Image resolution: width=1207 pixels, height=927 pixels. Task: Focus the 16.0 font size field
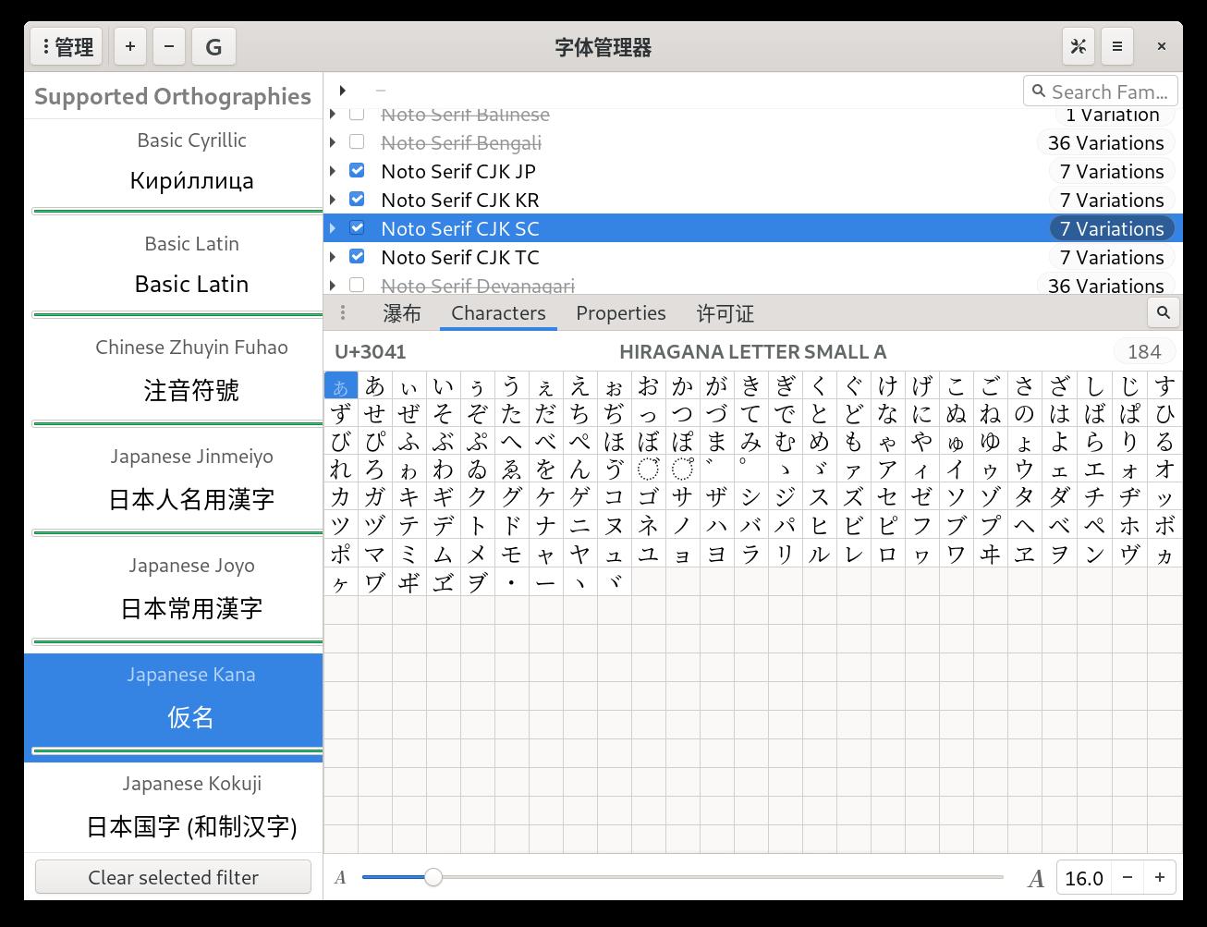coord(1083,877)
